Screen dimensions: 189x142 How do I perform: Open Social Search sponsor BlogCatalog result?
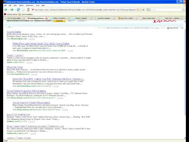pos(26,91)
